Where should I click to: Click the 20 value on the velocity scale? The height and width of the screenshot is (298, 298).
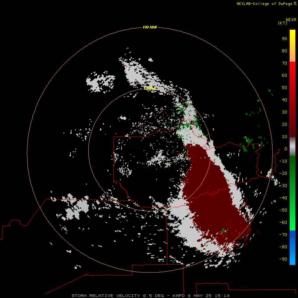[x=284, y=124]
